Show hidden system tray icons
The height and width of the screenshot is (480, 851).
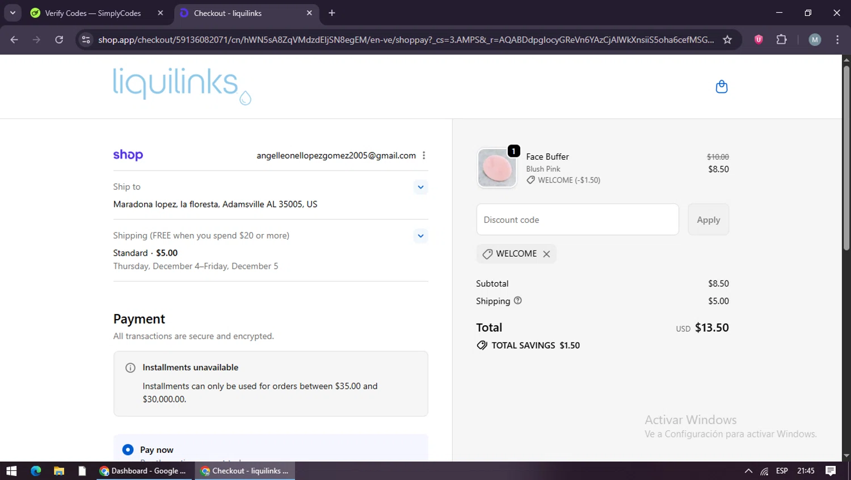[x=748, y=471]
